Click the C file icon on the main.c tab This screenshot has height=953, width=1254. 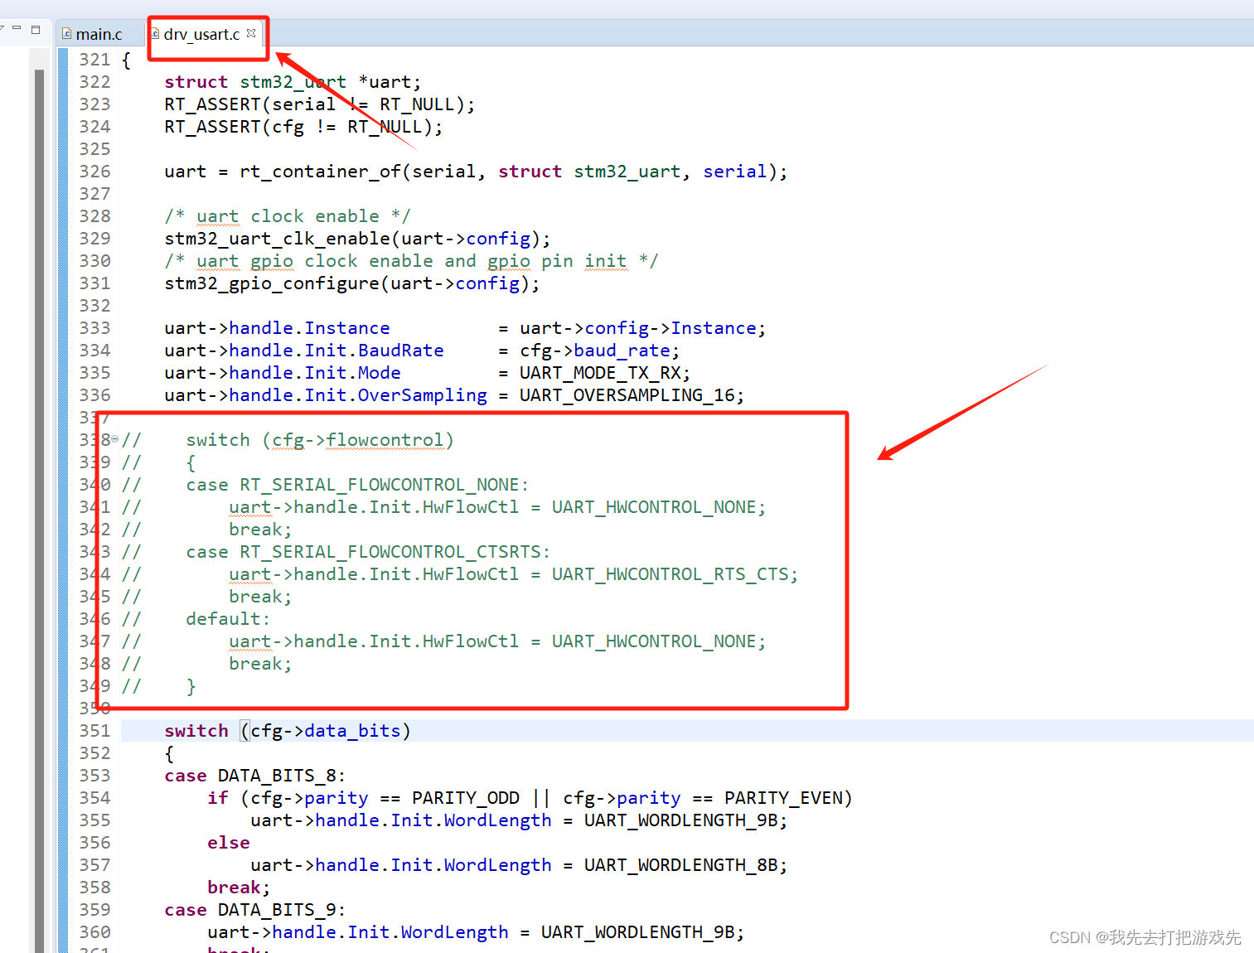tap(66, 34)
